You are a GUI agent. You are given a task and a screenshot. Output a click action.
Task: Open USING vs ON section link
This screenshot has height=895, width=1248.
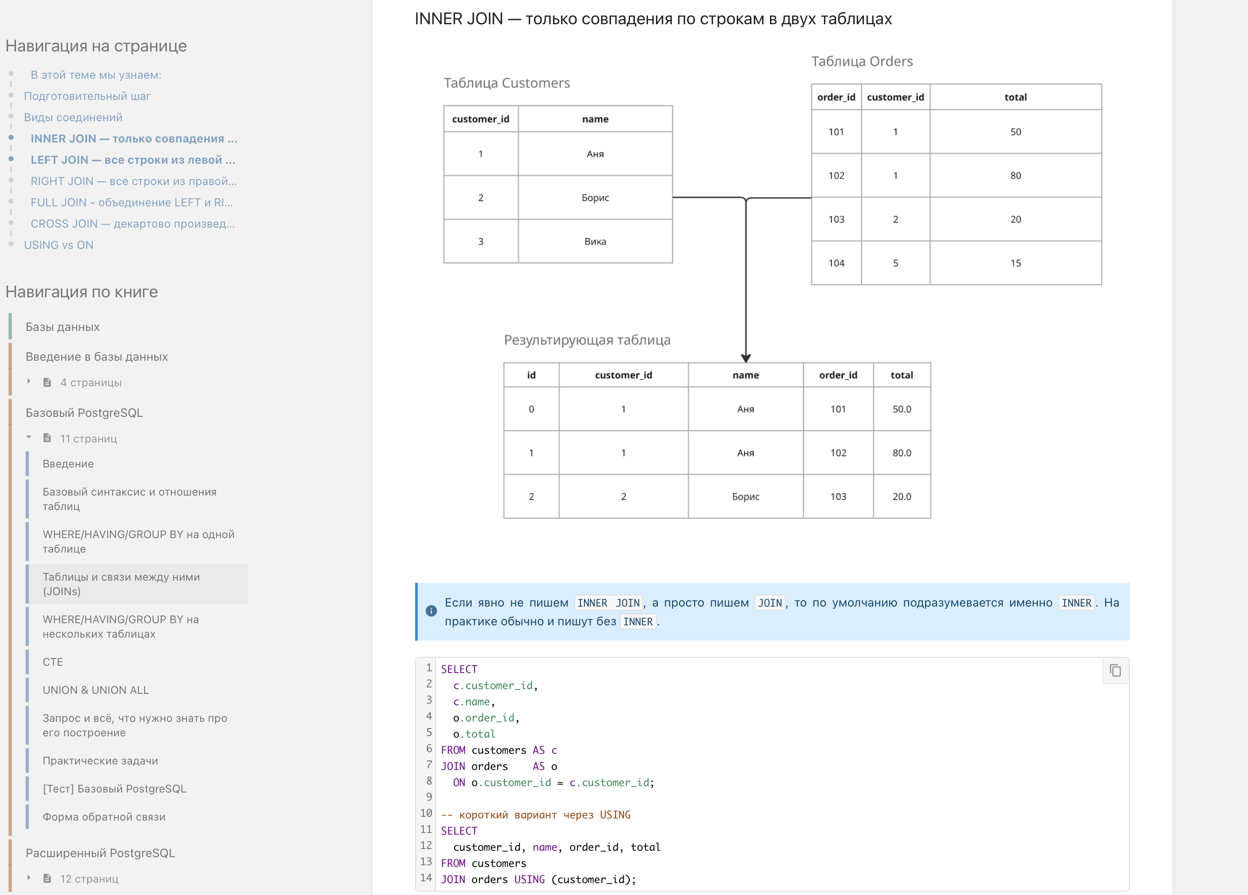[58, 245]
